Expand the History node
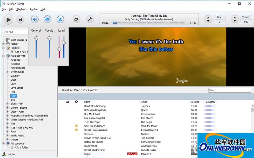The width and height of the screenshot is (254, 158). [3, 44]
